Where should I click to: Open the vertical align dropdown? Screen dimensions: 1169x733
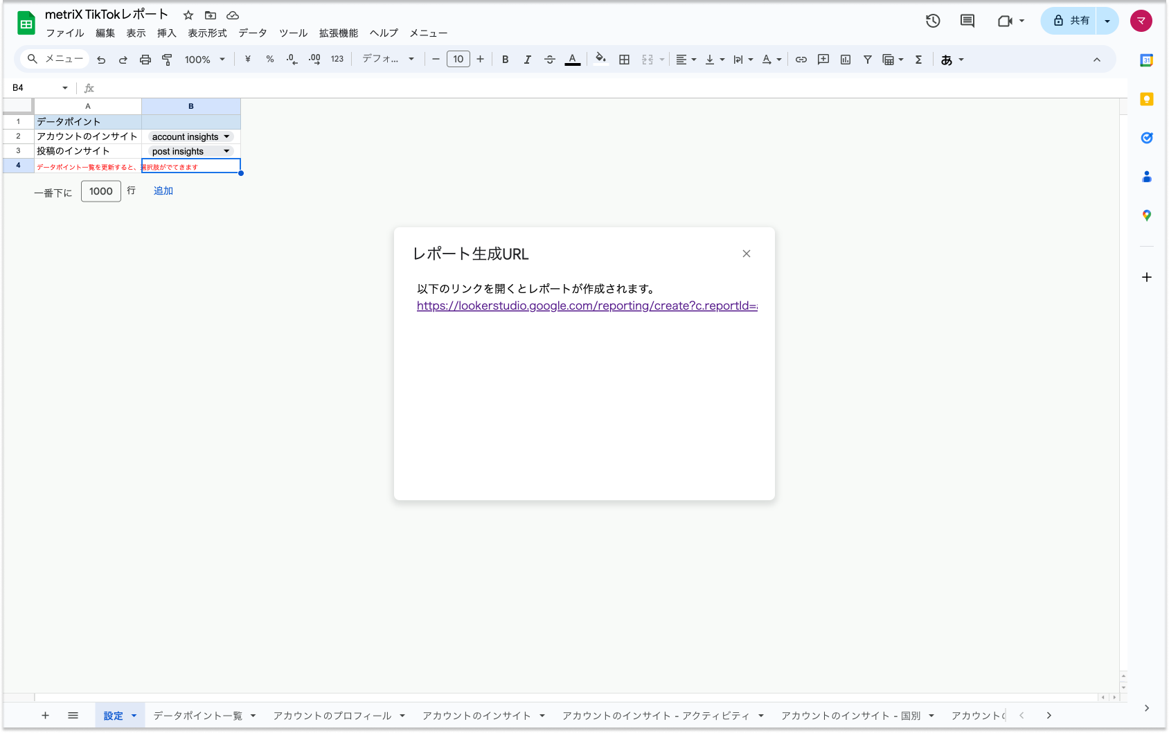[715, 60]
